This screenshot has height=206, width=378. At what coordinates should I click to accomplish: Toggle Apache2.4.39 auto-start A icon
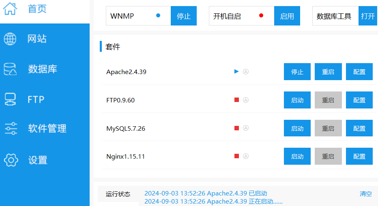(x=246, y=72)
